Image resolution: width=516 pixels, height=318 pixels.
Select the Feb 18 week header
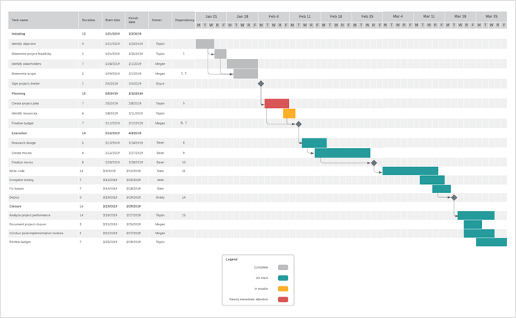click(336, 16)
